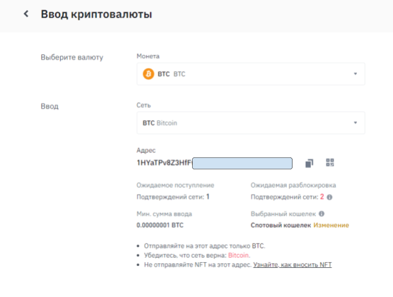Copy the deposit address with copy icon
Screen dimensions: 393x297
click(309, 163)
